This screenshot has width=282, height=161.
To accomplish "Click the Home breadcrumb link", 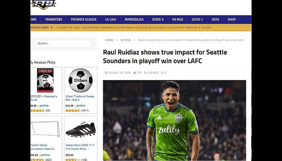I will (x=109, y=40).
